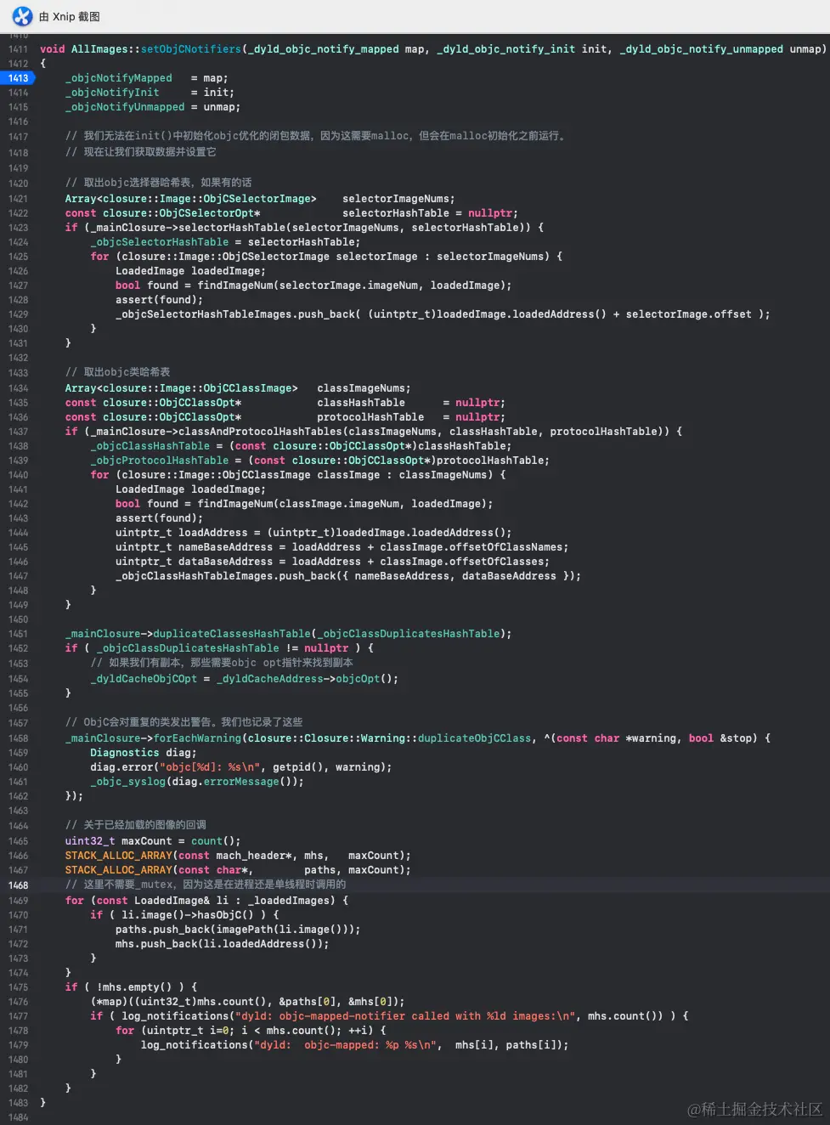This screenshot has height=1125, width=830.
Task: Click line number 1483 in the gutter
Action: 18,1103
